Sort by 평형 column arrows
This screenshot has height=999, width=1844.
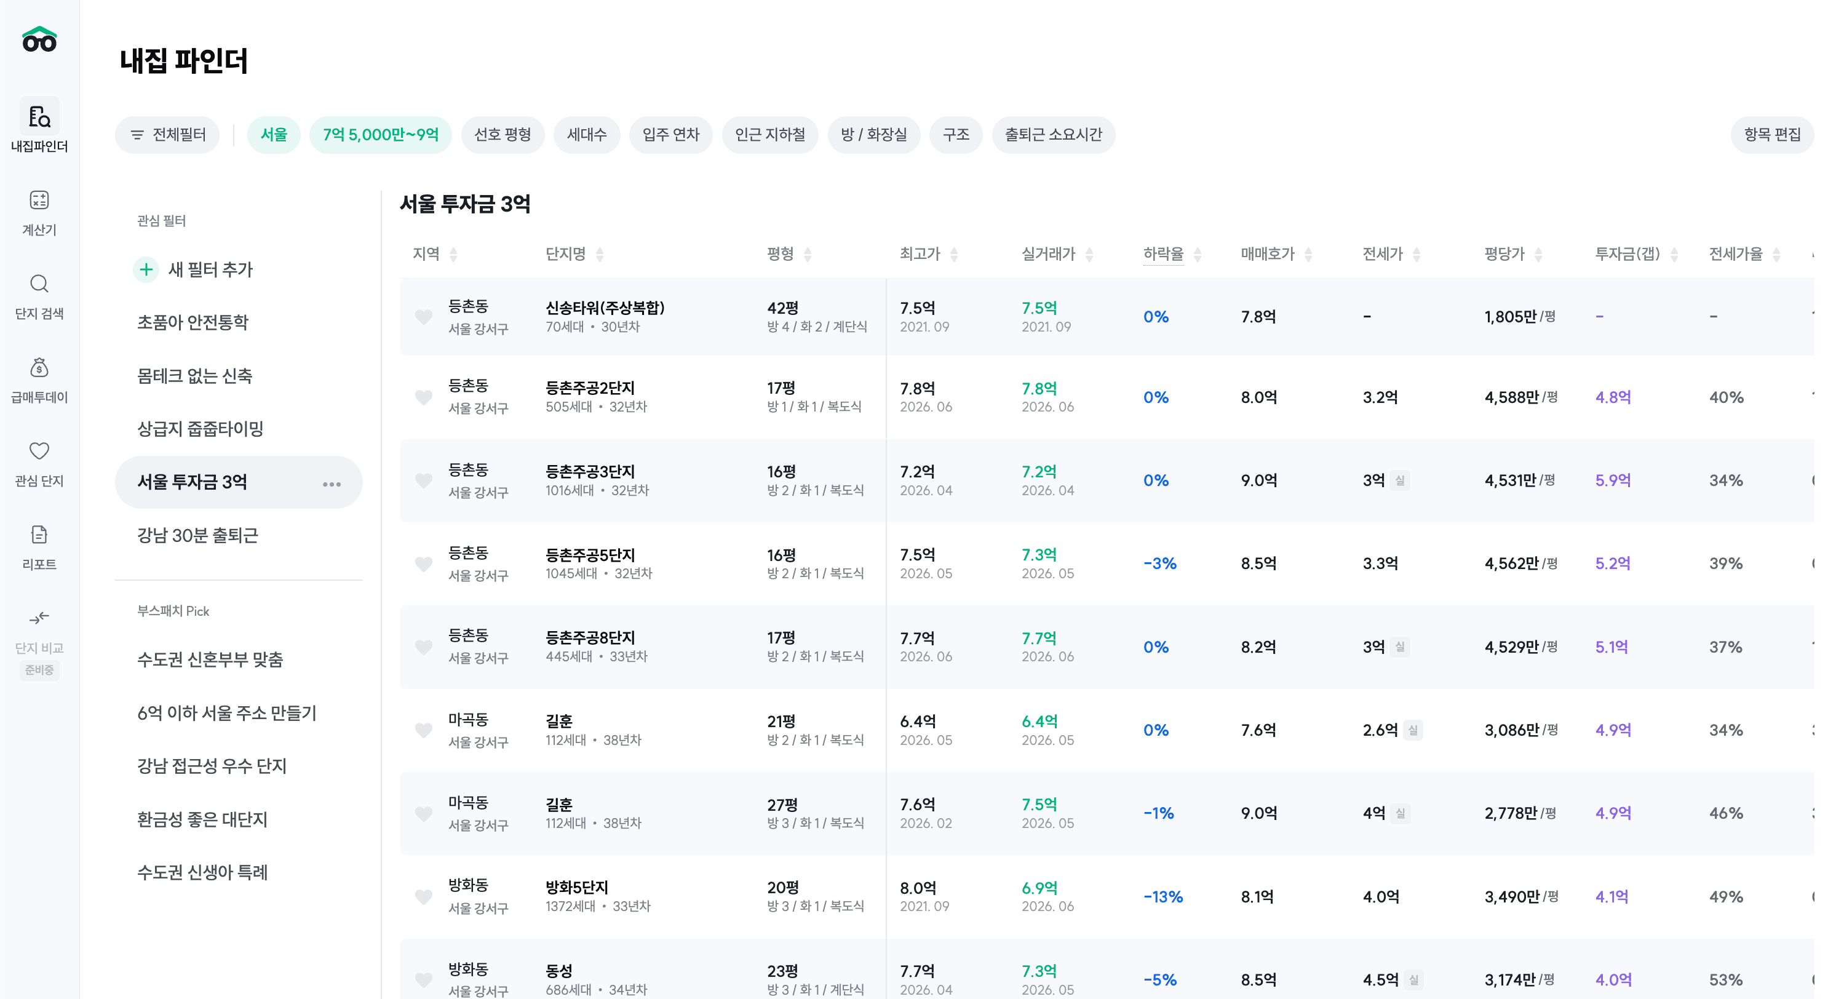click(x=808, y=254)
